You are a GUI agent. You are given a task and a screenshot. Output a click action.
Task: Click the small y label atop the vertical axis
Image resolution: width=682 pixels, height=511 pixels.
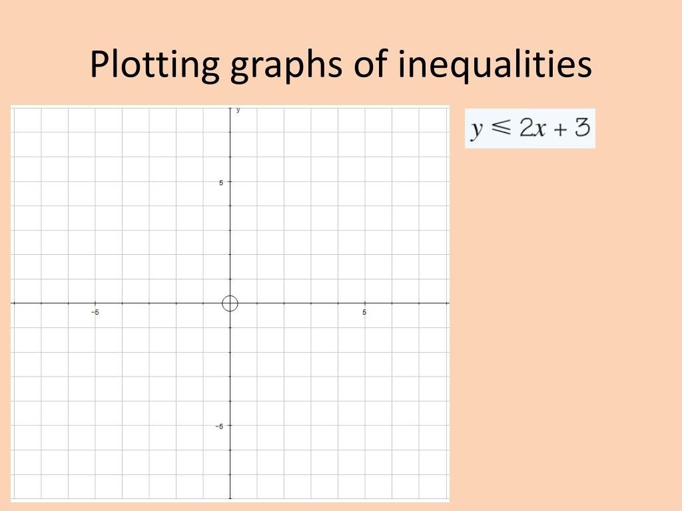[x=238, y=110]
